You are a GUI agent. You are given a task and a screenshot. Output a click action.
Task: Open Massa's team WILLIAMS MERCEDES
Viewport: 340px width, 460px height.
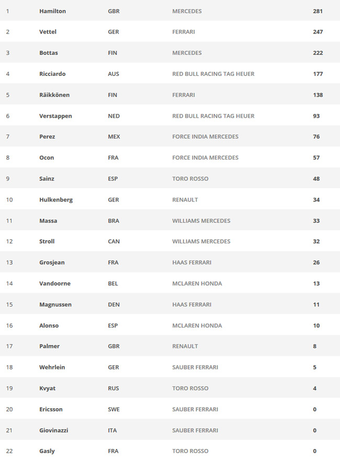click(x=201, y=221)
